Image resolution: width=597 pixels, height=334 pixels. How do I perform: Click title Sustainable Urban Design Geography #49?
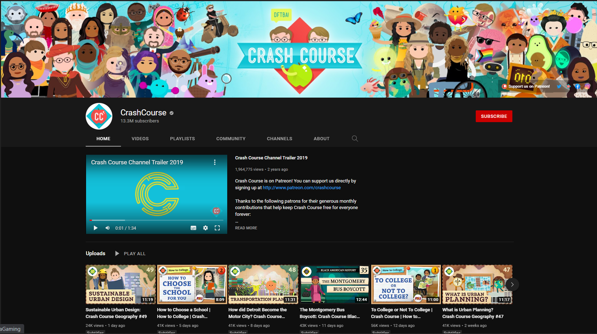pyautogui.click(x=116, y=313)
